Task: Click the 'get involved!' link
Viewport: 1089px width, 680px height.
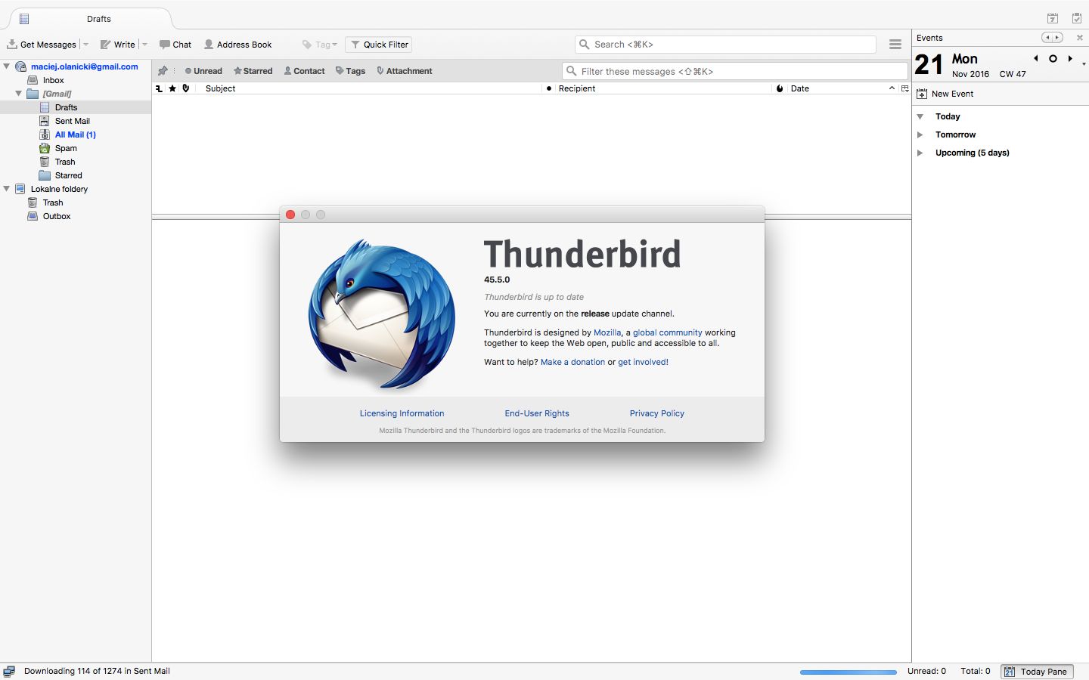Action: (643, 362)
